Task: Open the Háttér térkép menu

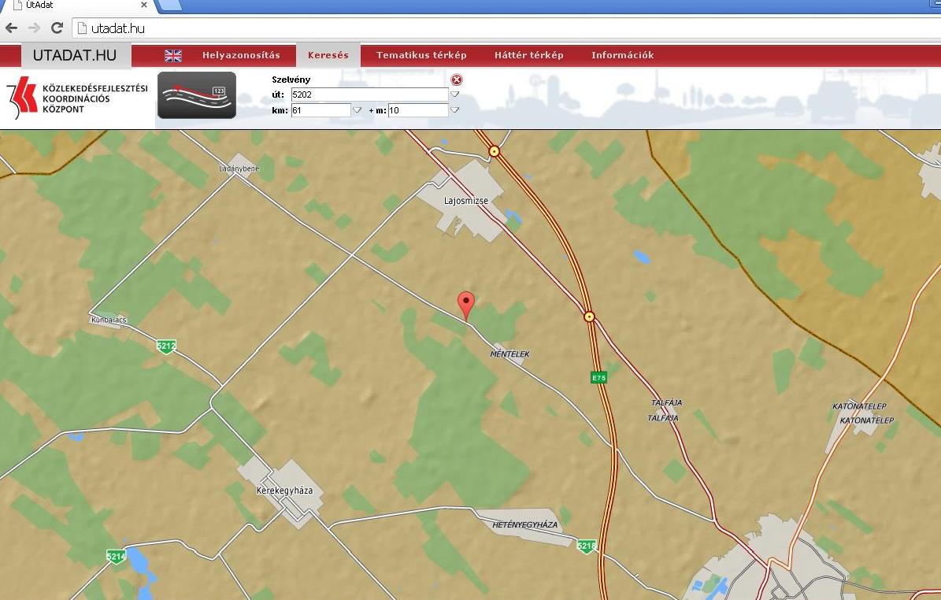Action: tap(528, 55)
